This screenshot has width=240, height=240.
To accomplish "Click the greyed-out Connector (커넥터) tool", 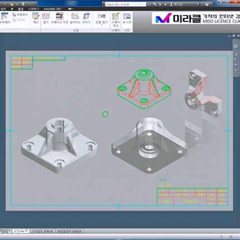I will tap(19, 20).
